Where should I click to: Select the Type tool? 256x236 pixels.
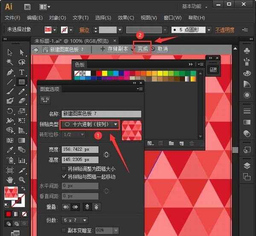click(x=21, y=72)
